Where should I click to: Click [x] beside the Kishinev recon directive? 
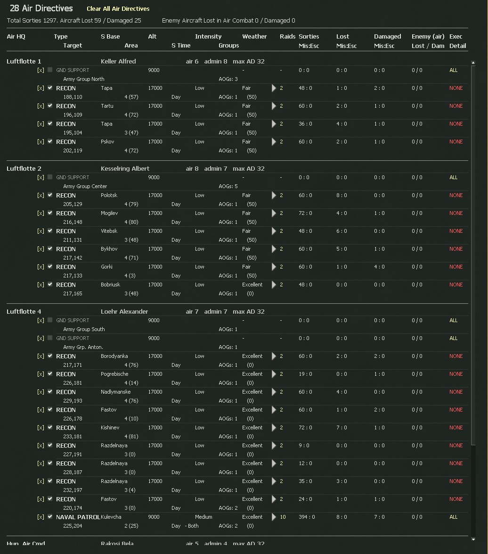coord(41,428)
